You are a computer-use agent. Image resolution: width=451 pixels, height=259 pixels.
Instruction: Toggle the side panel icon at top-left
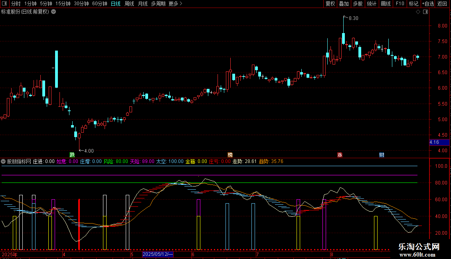pyautogui.click(x=4, y=4)
